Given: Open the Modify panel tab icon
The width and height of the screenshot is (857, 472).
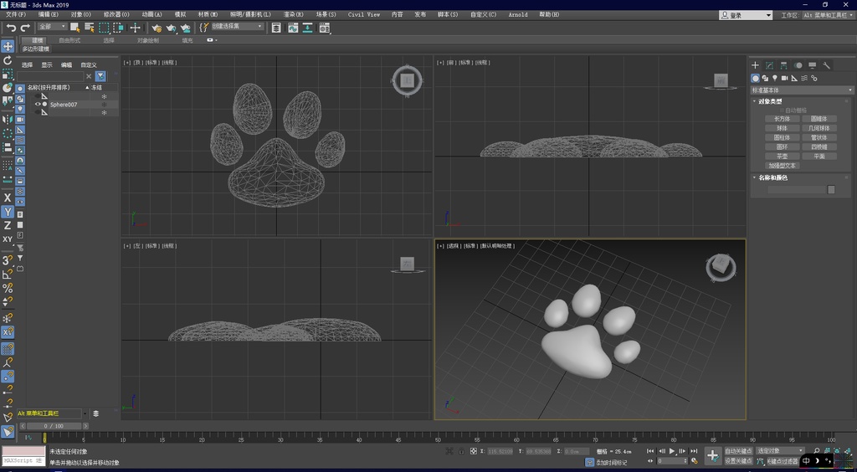Looking at the screenshot, I should 770,65.
